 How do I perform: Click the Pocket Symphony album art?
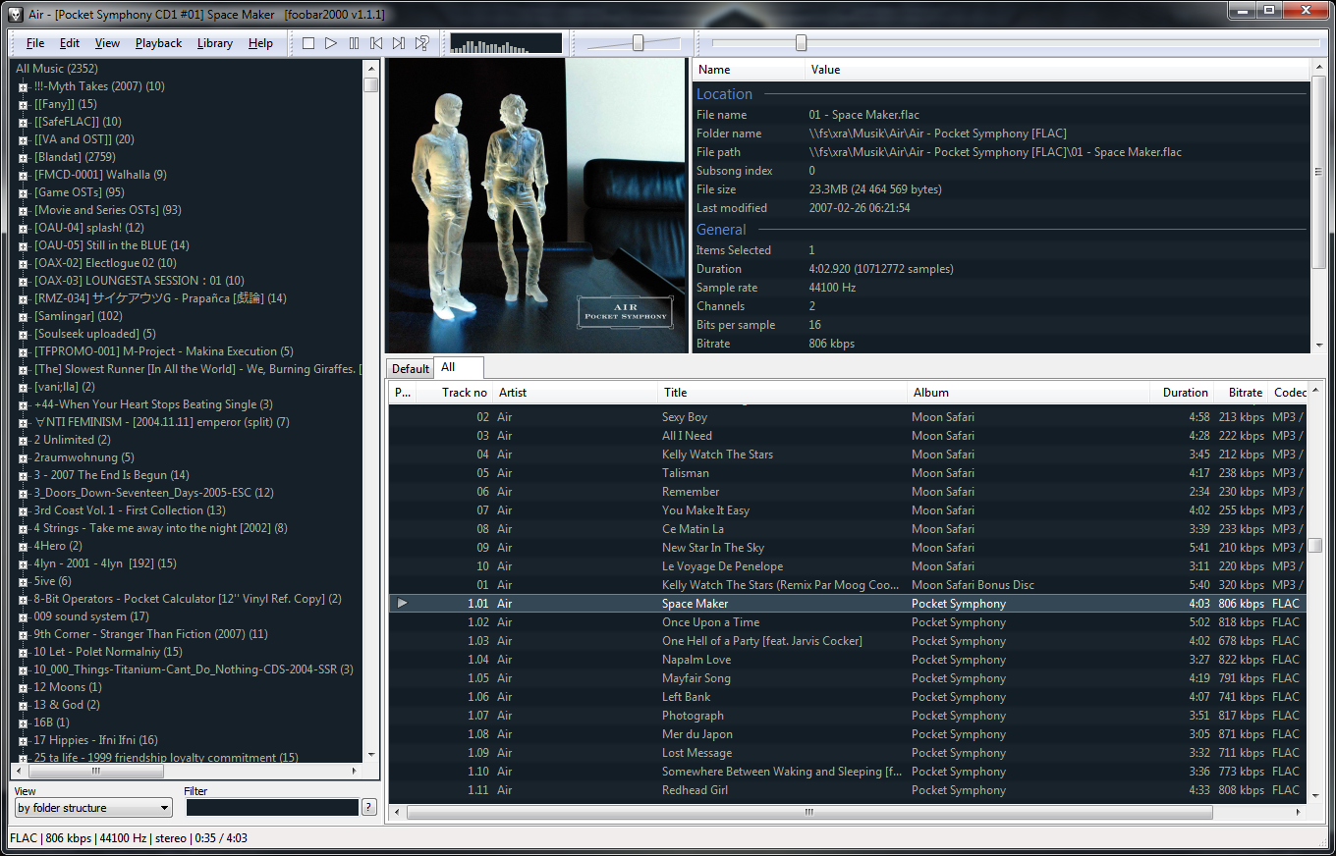(537, 206)
